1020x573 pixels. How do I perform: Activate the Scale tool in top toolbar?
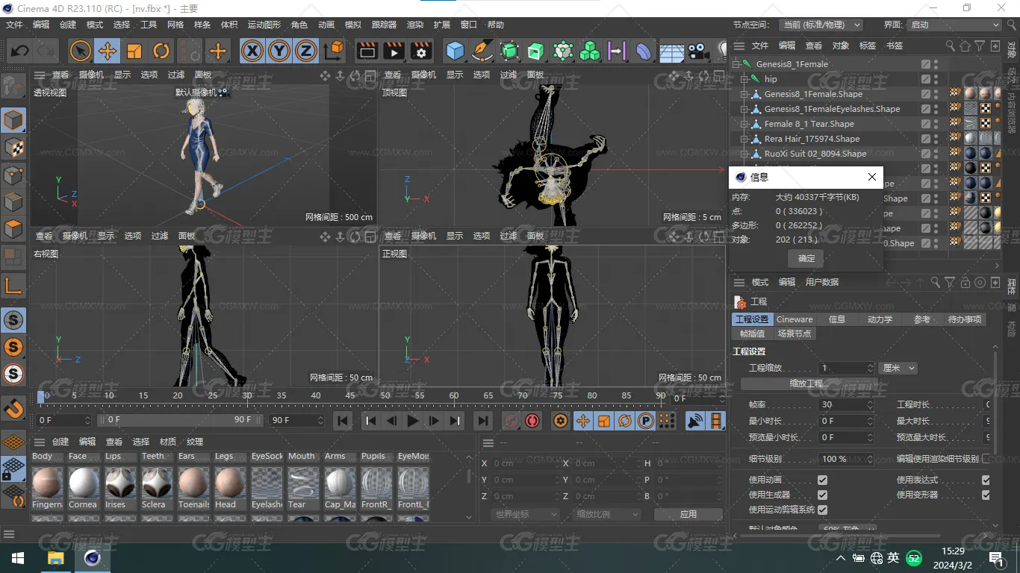[x=134, y=51]
